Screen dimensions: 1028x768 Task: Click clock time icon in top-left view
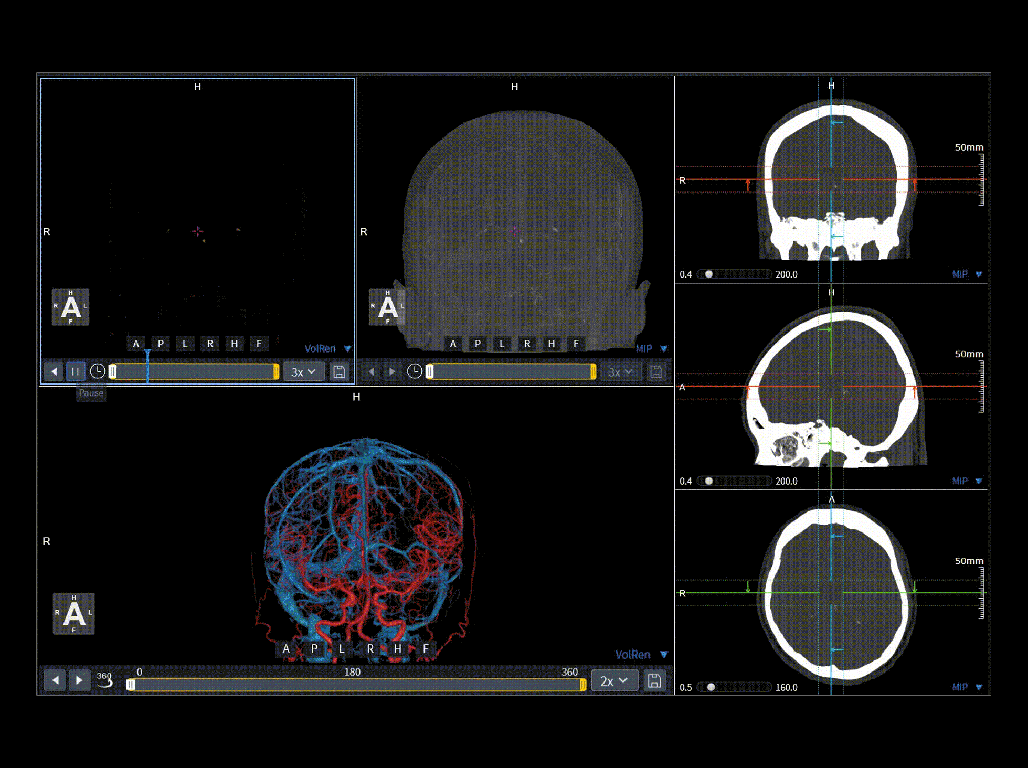tap(98, 371)
